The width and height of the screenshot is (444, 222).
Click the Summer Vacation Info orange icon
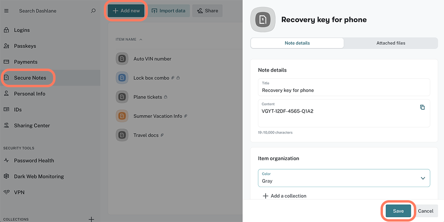click(122, 116)
